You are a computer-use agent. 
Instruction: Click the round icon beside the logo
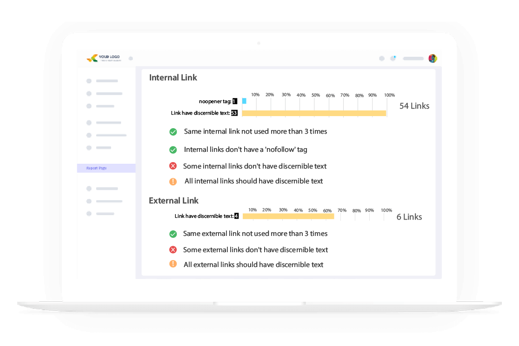(x=131, y=59)
